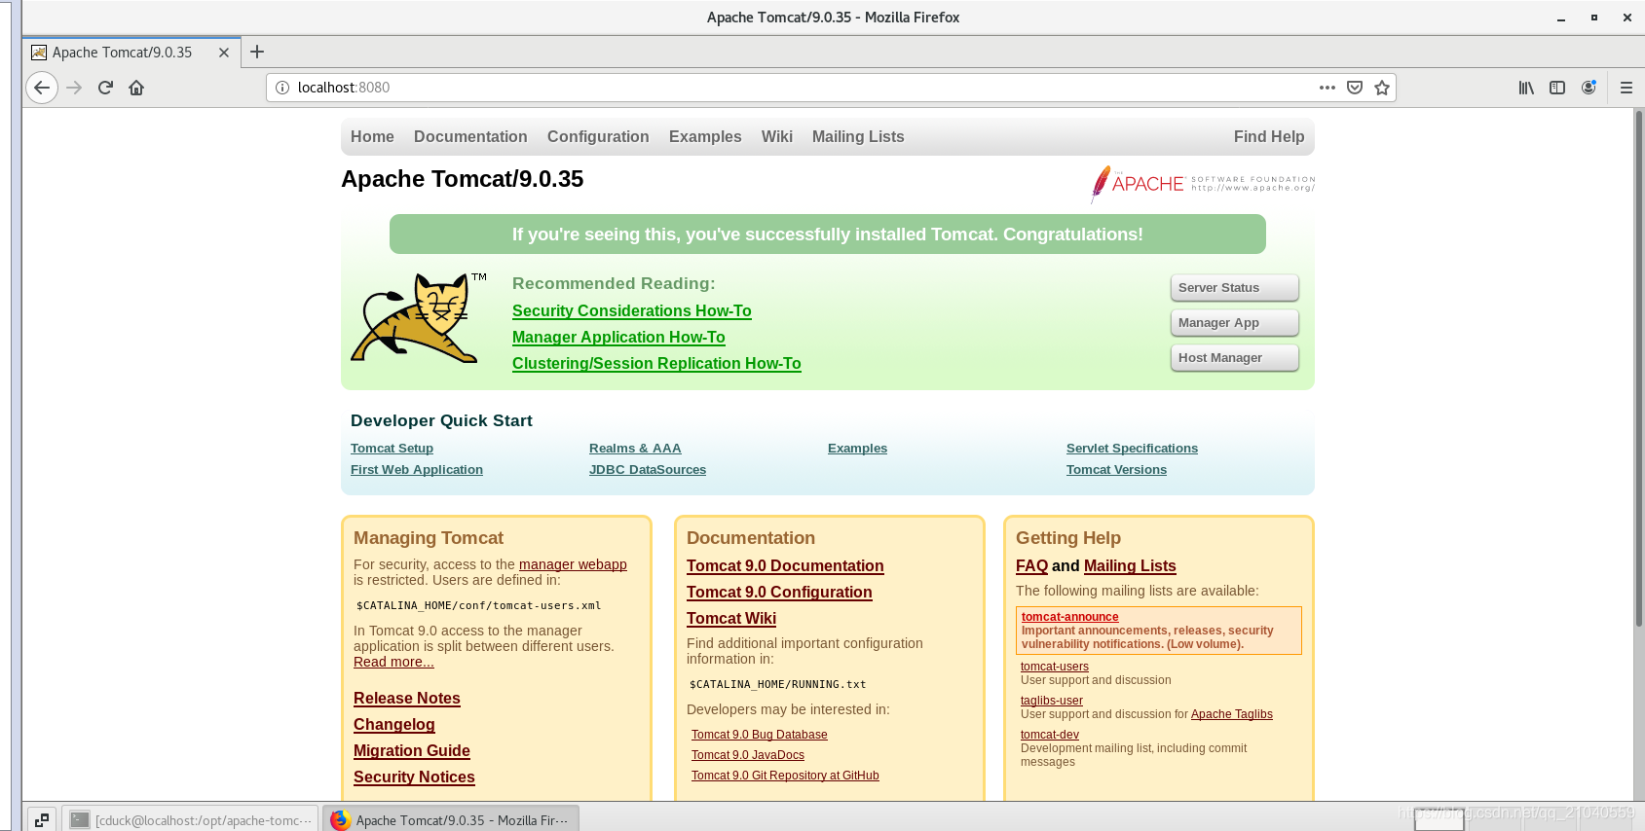Open Manager Application How-To link

(x=618, y=338)
